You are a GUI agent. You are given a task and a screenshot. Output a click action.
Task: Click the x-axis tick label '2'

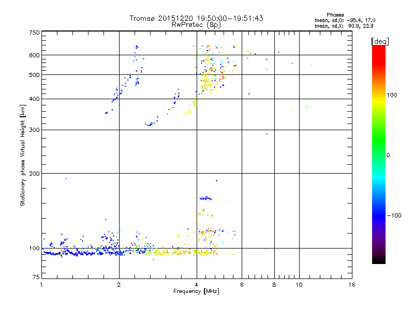[119, 285]
